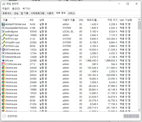
Task: Click commit size 220,956 K
Action: (112, 75)
